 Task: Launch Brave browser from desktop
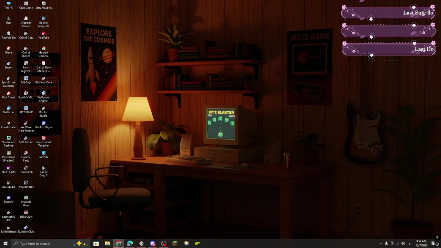pos(9,50)
